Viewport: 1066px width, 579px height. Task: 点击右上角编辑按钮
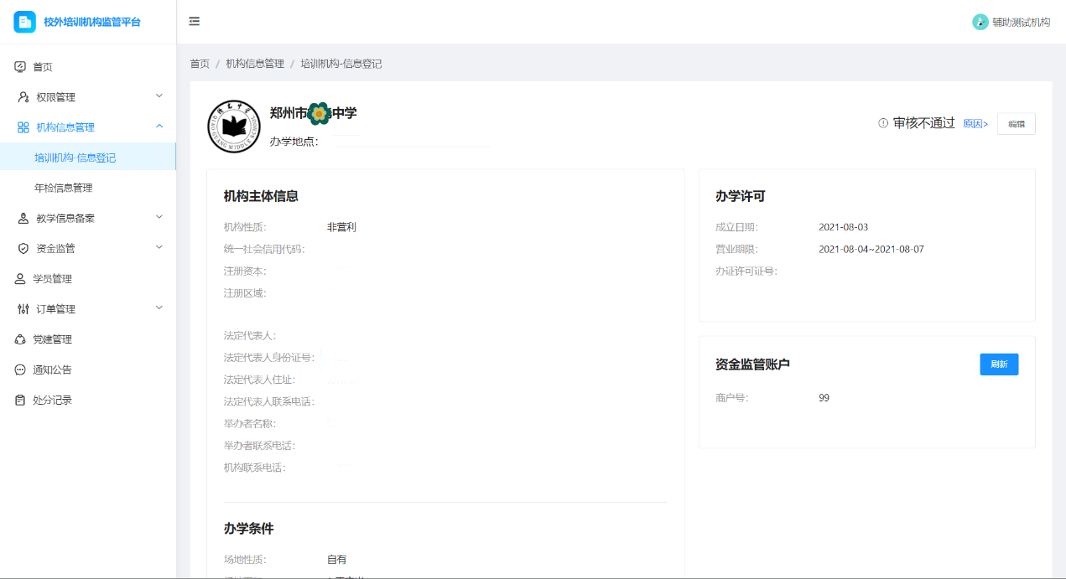(1016, 122)
